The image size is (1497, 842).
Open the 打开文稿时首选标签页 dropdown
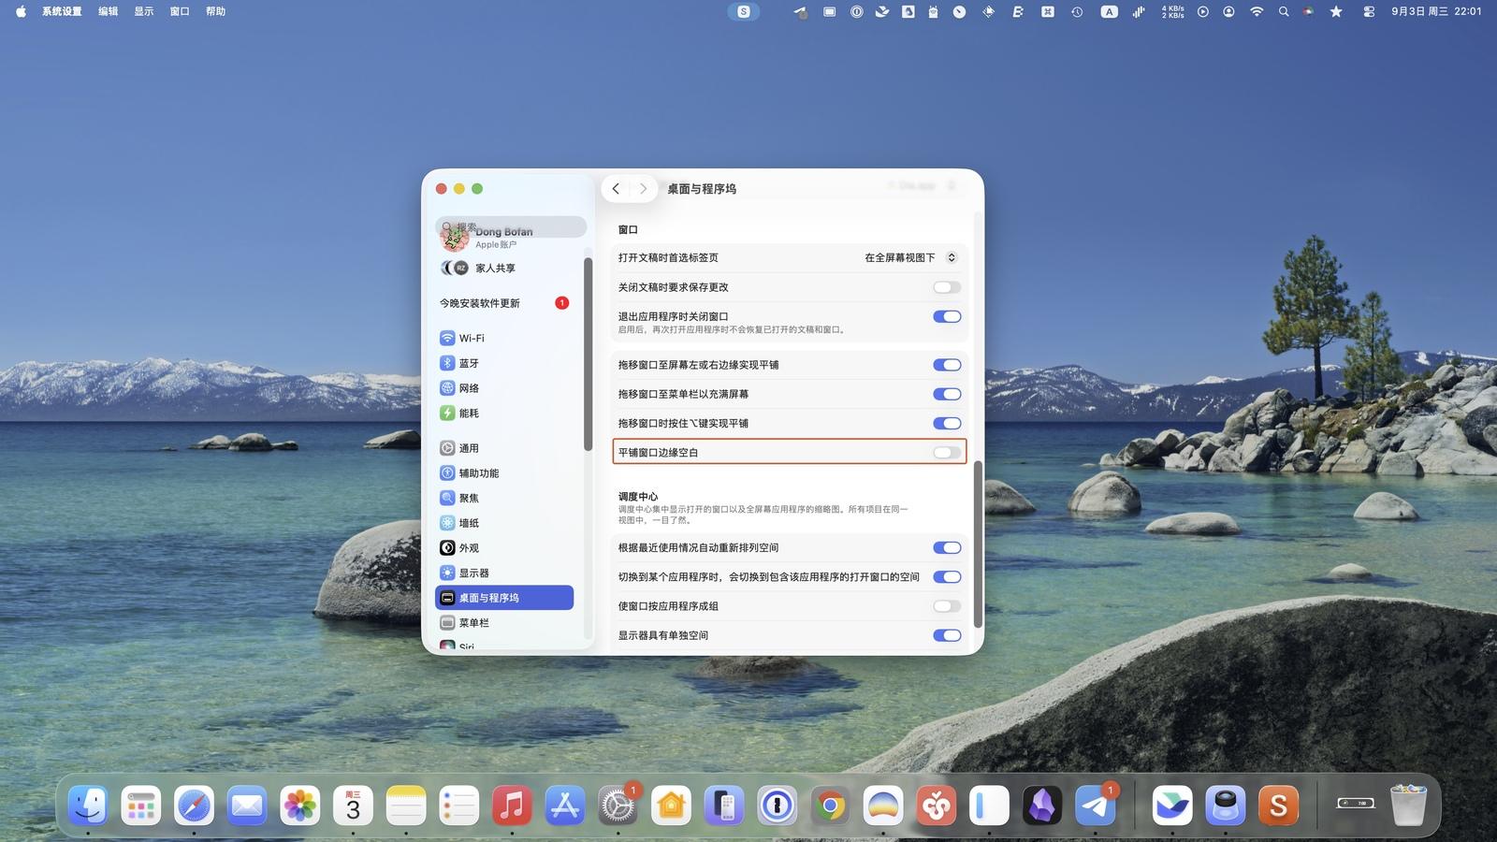click(x=909, y=257)
